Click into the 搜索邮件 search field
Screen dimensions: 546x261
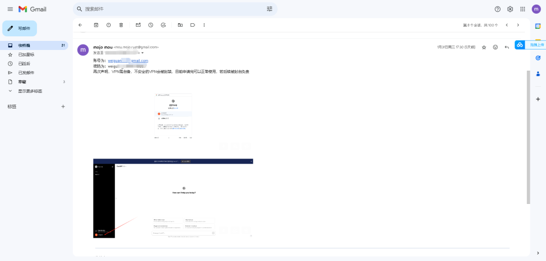click(174, 9)
